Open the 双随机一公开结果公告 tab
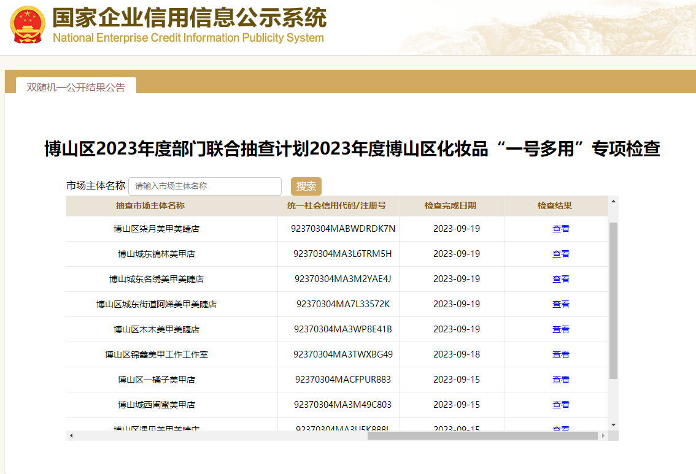This screenshot has width=696, height=474. tap(76, 87)
